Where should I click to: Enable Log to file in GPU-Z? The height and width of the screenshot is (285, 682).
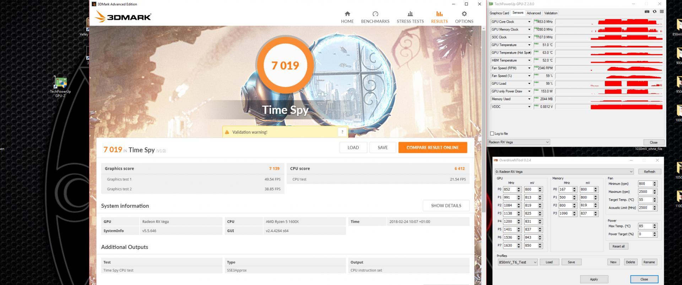(492, 134)
